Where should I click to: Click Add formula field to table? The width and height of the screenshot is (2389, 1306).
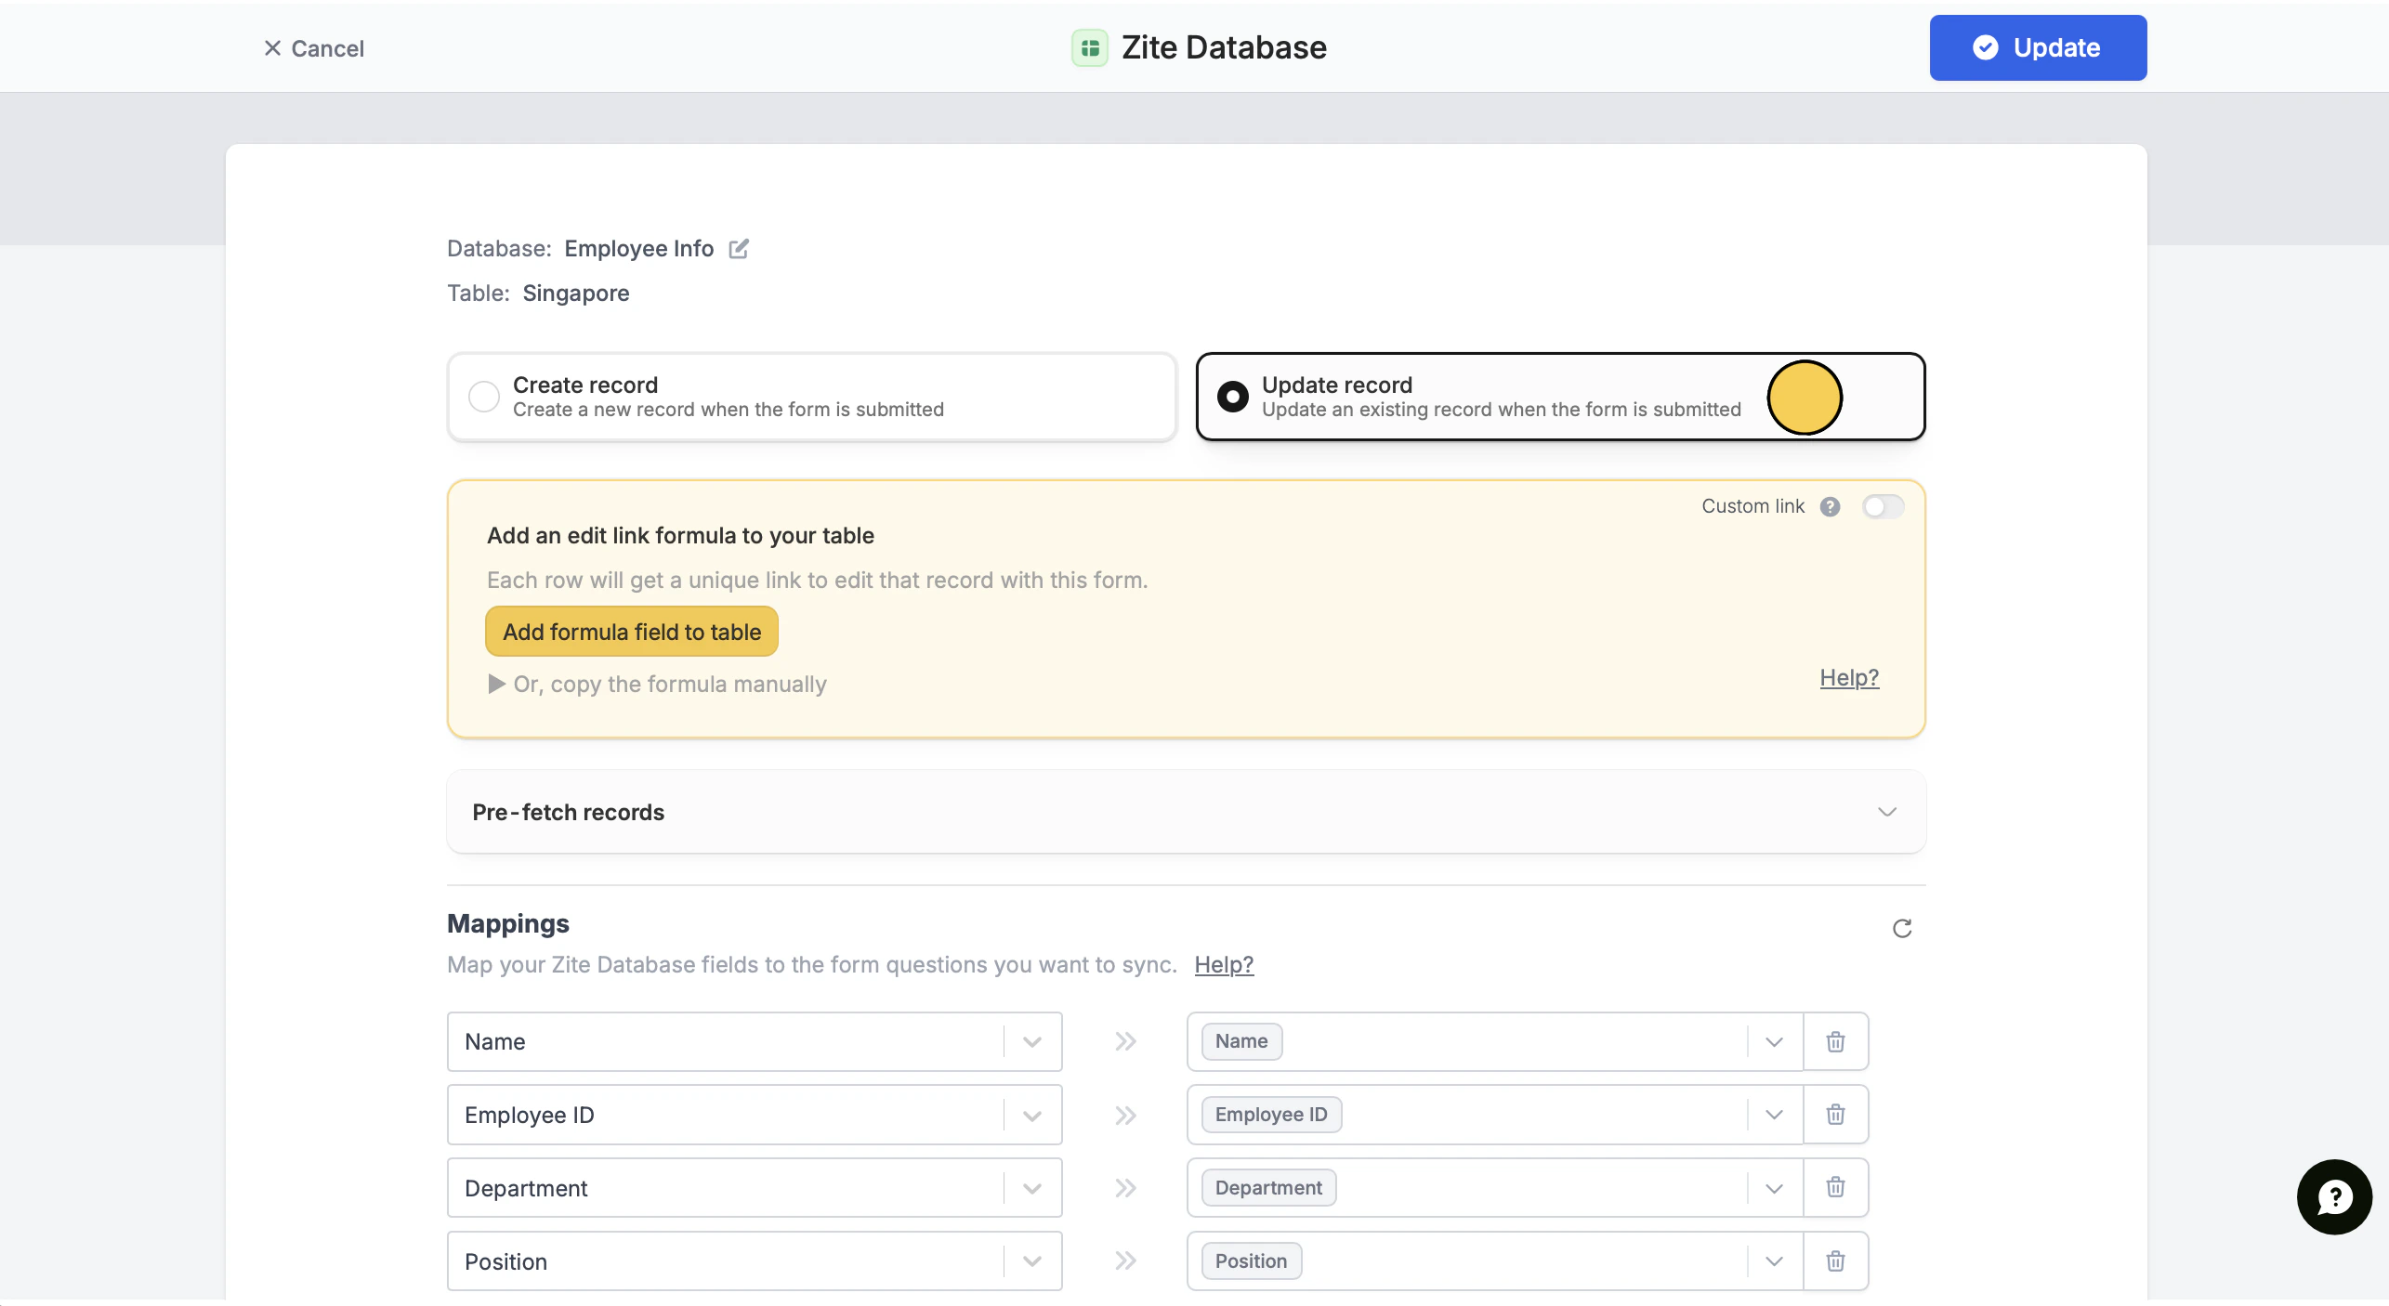(x=632, y=632)
